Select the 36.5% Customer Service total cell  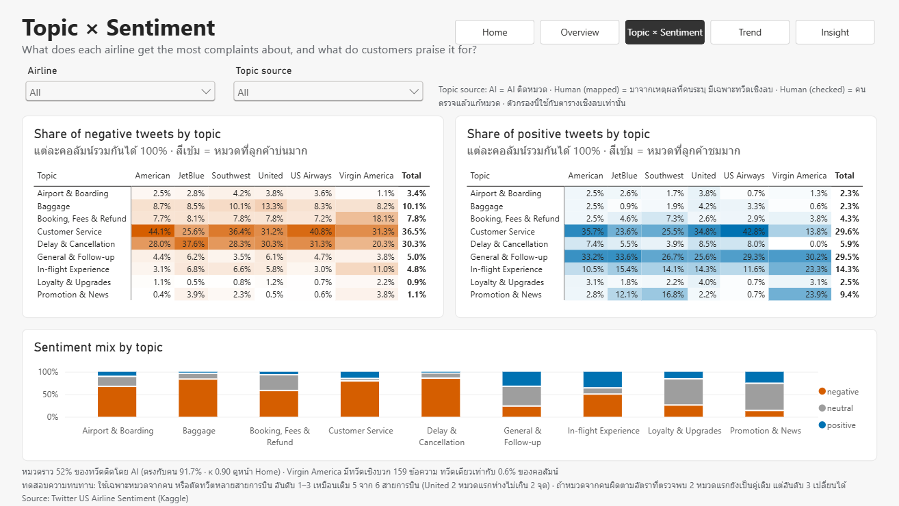[x=414, y=232]
